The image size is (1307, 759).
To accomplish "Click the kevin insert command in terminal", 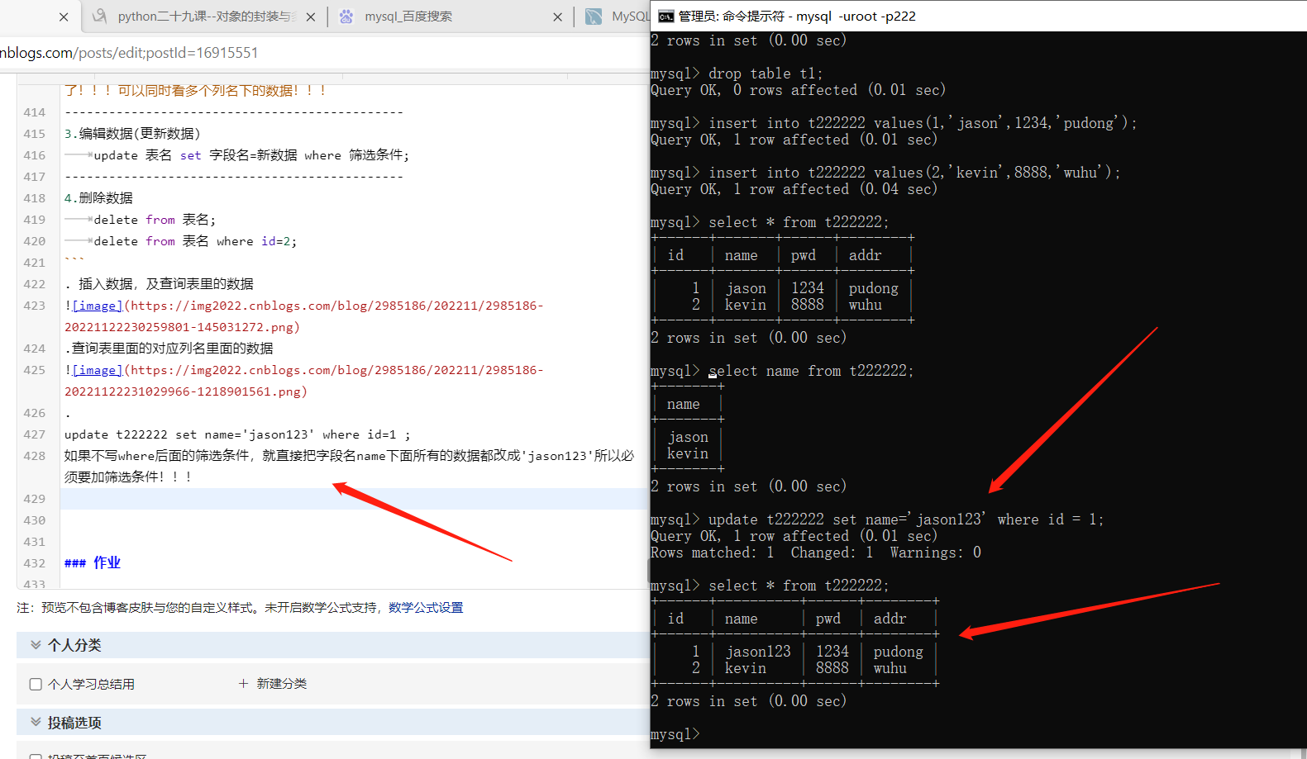I will (914, 173).
